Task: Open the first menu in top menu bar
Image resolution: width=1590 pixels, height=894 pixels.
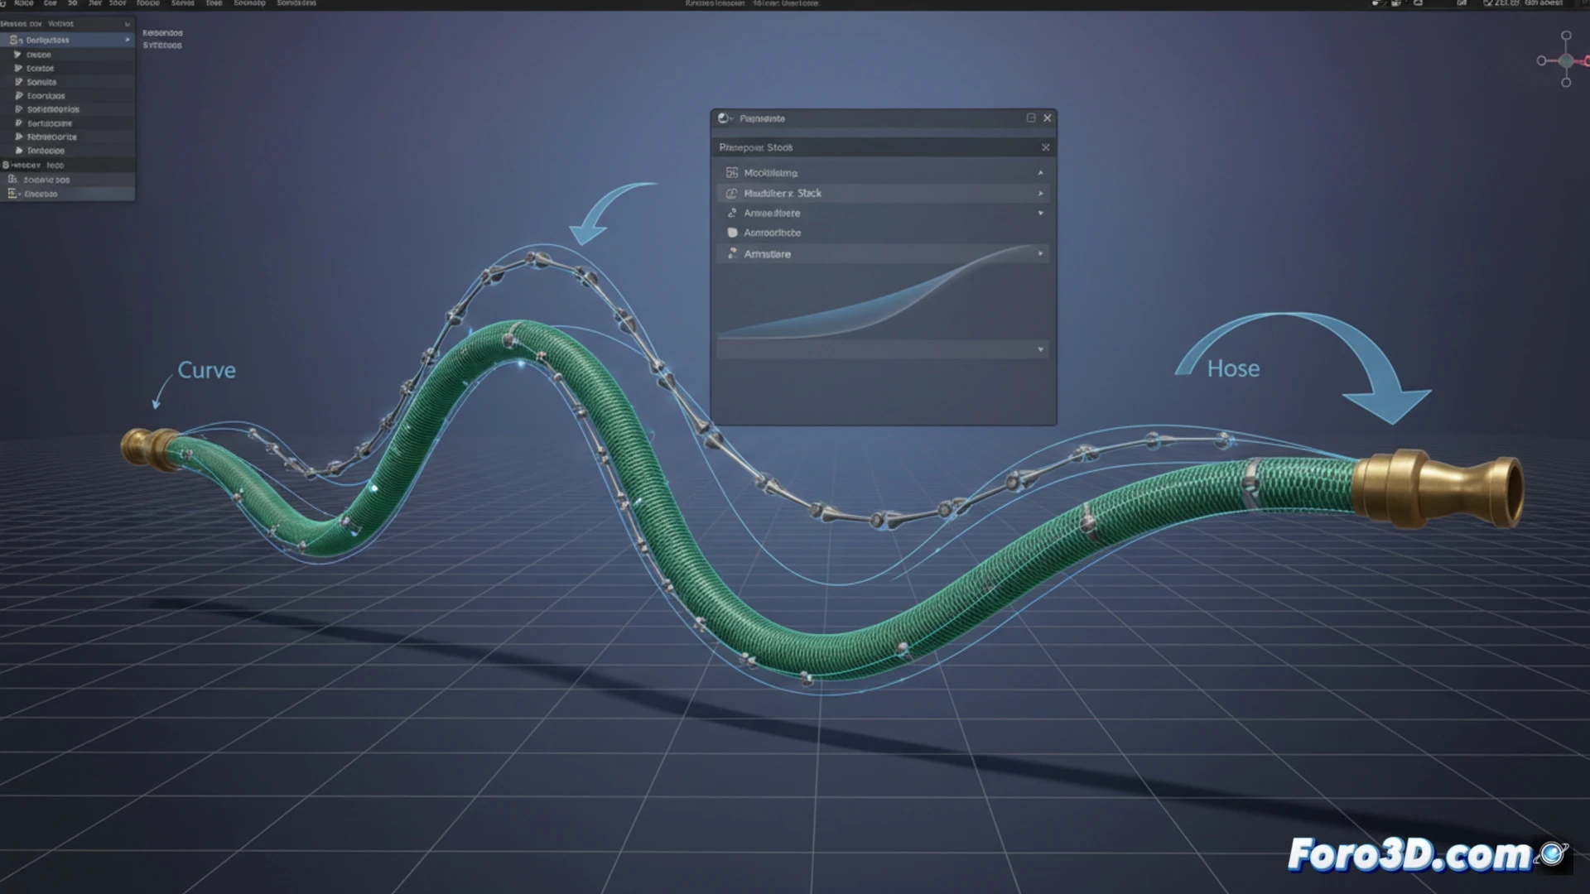Action: tap(23, 3)
